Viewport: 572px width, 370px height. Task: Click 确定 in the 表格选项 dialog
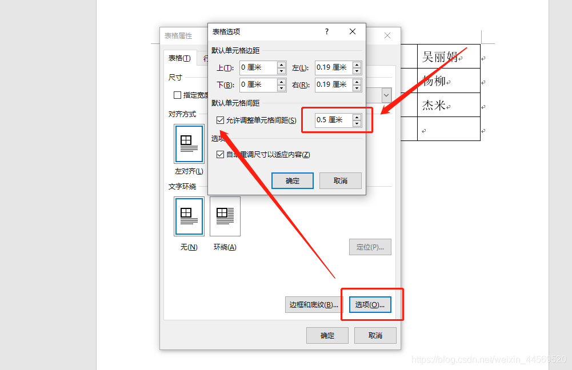click(293, 181)
